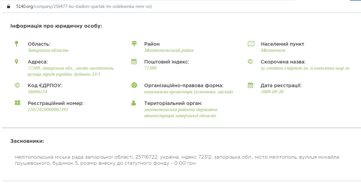Click the calendar icon beside Поштовий індекс
Image resolution: width=361 pixels, height=186 pixels.
click(x=134, y=62)
